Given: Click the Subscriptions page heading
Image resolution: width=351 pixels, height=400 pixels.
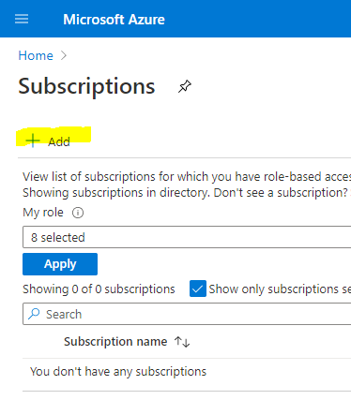Looking at the screenshot, I should (86, 86).
